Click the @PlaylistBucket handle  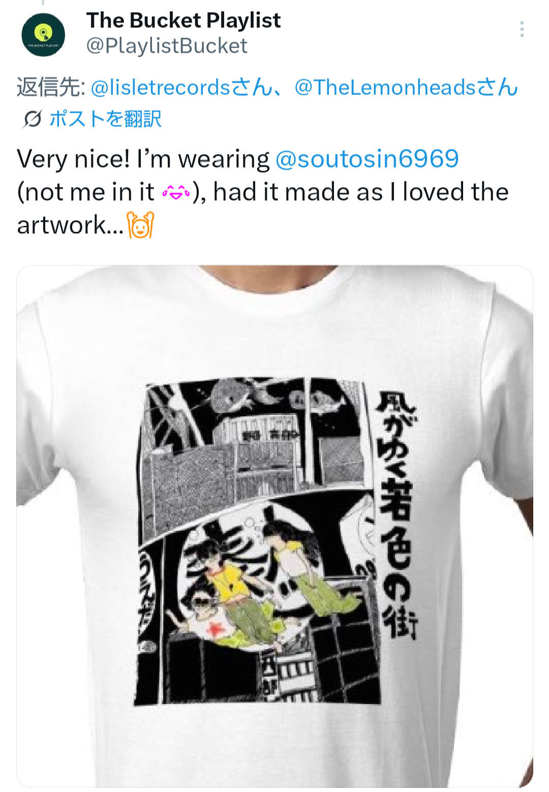click(167, 46)
